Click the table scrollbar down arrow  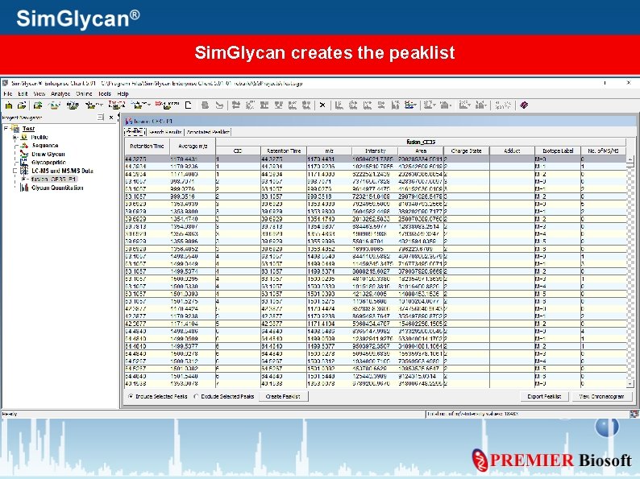[630, 384]
